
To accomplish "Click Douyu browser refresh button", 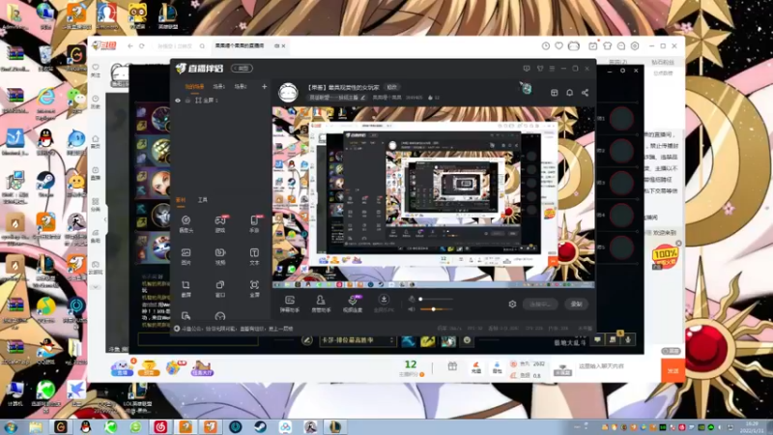I will [141, 45].
